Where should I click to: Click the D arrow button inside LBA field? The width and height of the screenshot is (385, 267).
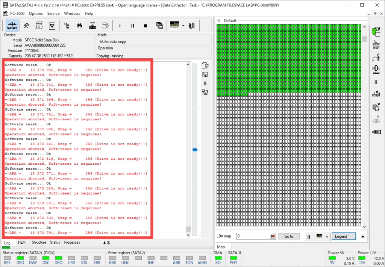(x=273, y=236)
